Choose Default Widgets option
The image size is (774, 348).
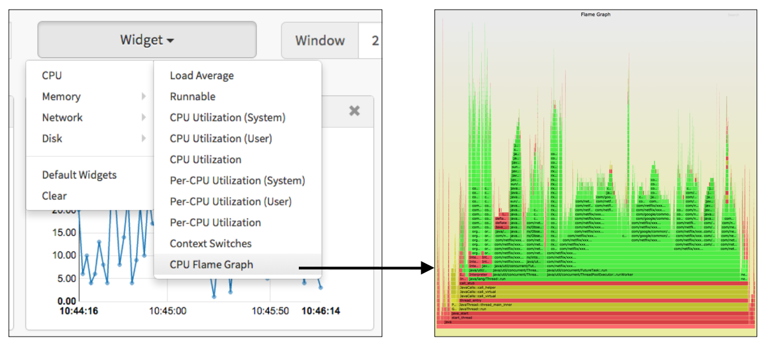coord(79,175)
